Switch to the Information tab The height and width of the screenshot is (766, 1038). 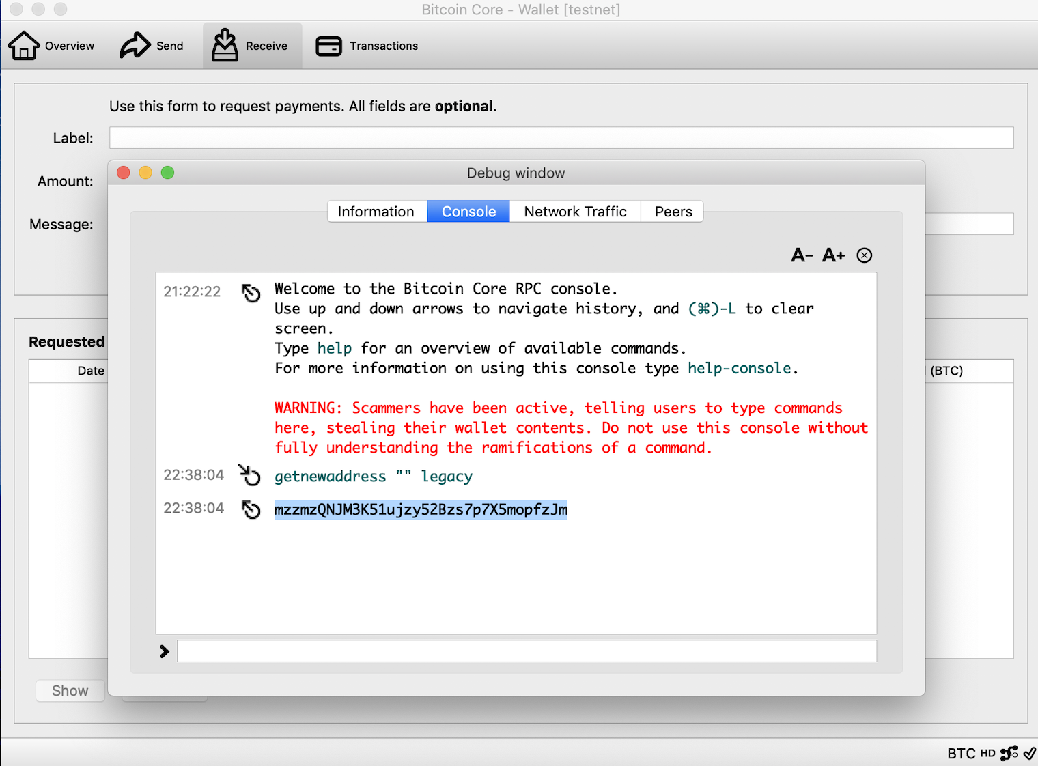point(377,212)
